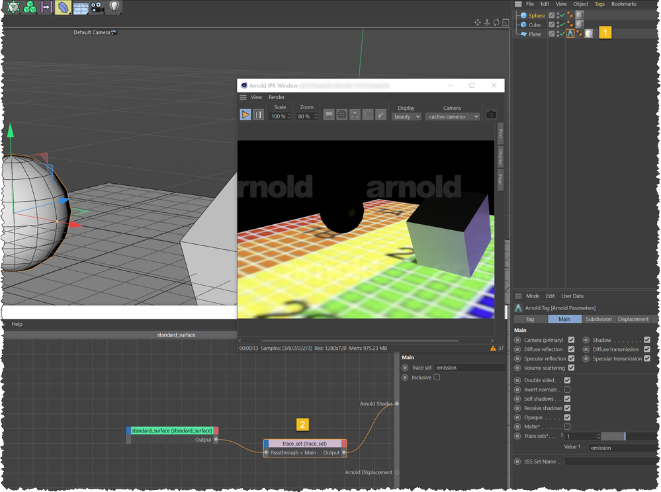Screen dimensions: 661x492
Task: Open View menu in Arnold IPR Window
Action: point(256,97)
